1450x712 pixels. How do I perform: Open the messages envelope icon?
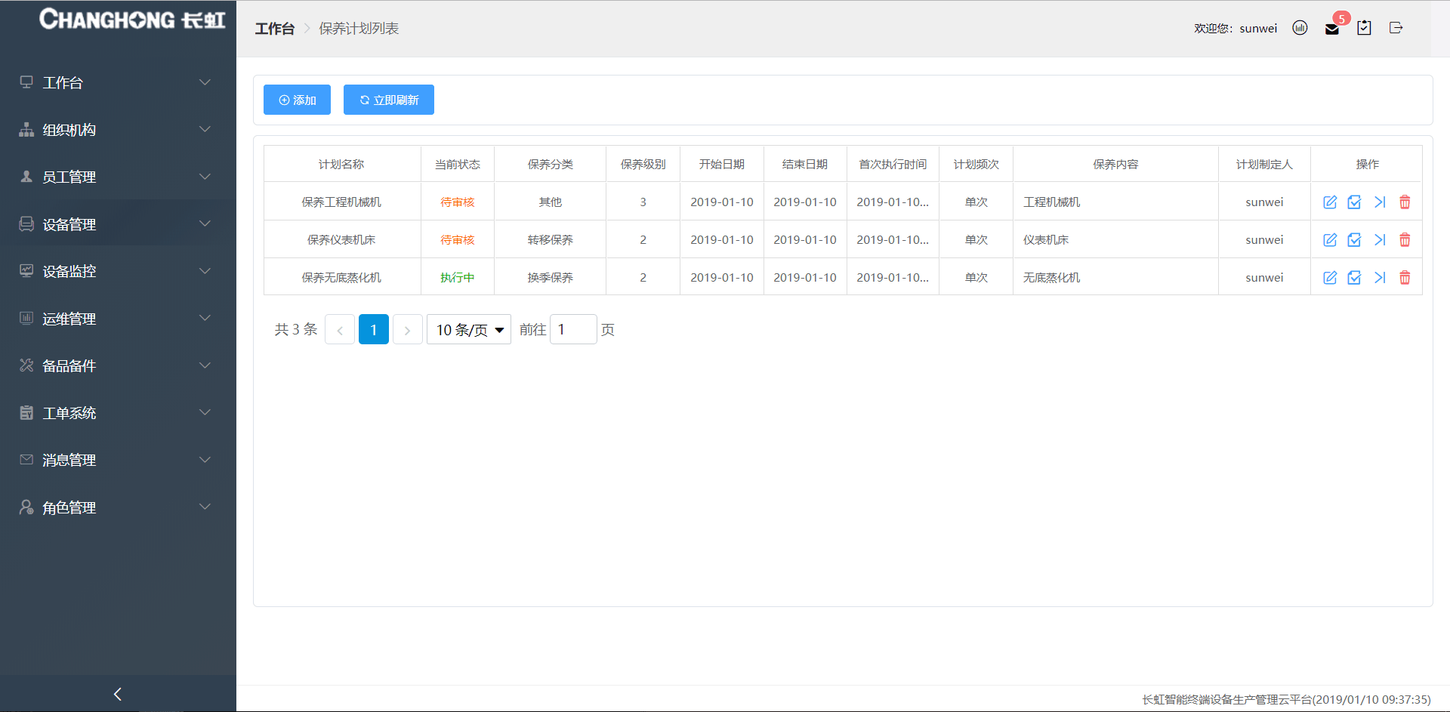point(1332,29)
